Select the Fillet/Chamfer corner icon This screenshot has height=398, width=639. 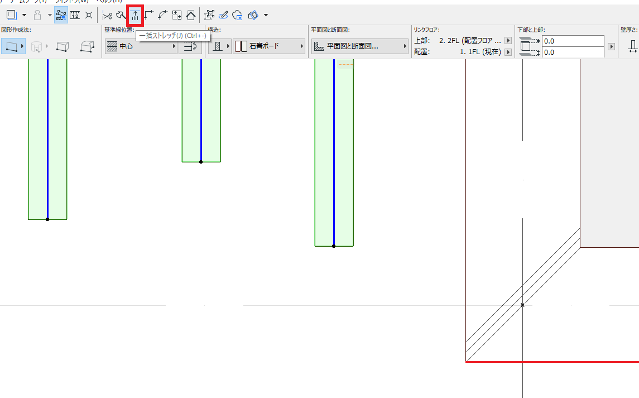click(x=149, y=16)
